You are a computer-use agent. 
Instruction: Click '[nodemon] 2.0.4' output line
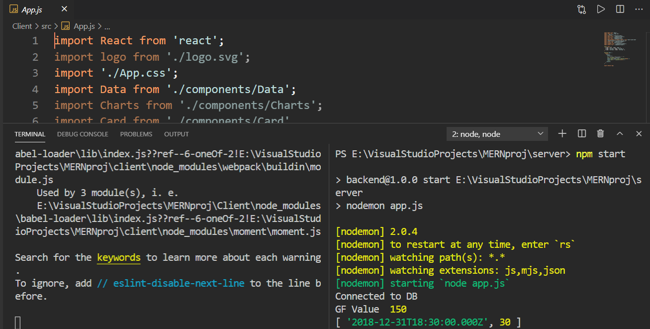[x=376, y=231]
